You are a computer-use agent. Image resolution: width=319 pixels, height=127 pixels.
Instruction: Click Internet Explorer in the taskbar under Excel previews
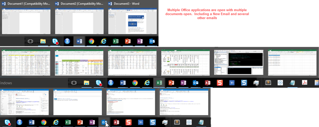147,83
